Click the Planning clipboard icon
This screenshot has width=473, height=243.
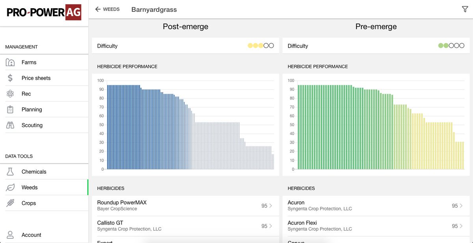coord(10,109)
